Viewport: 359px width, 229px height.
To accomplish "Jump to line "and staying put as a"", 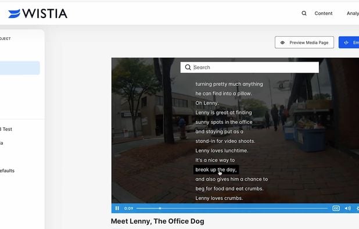I will coord(219,132).
